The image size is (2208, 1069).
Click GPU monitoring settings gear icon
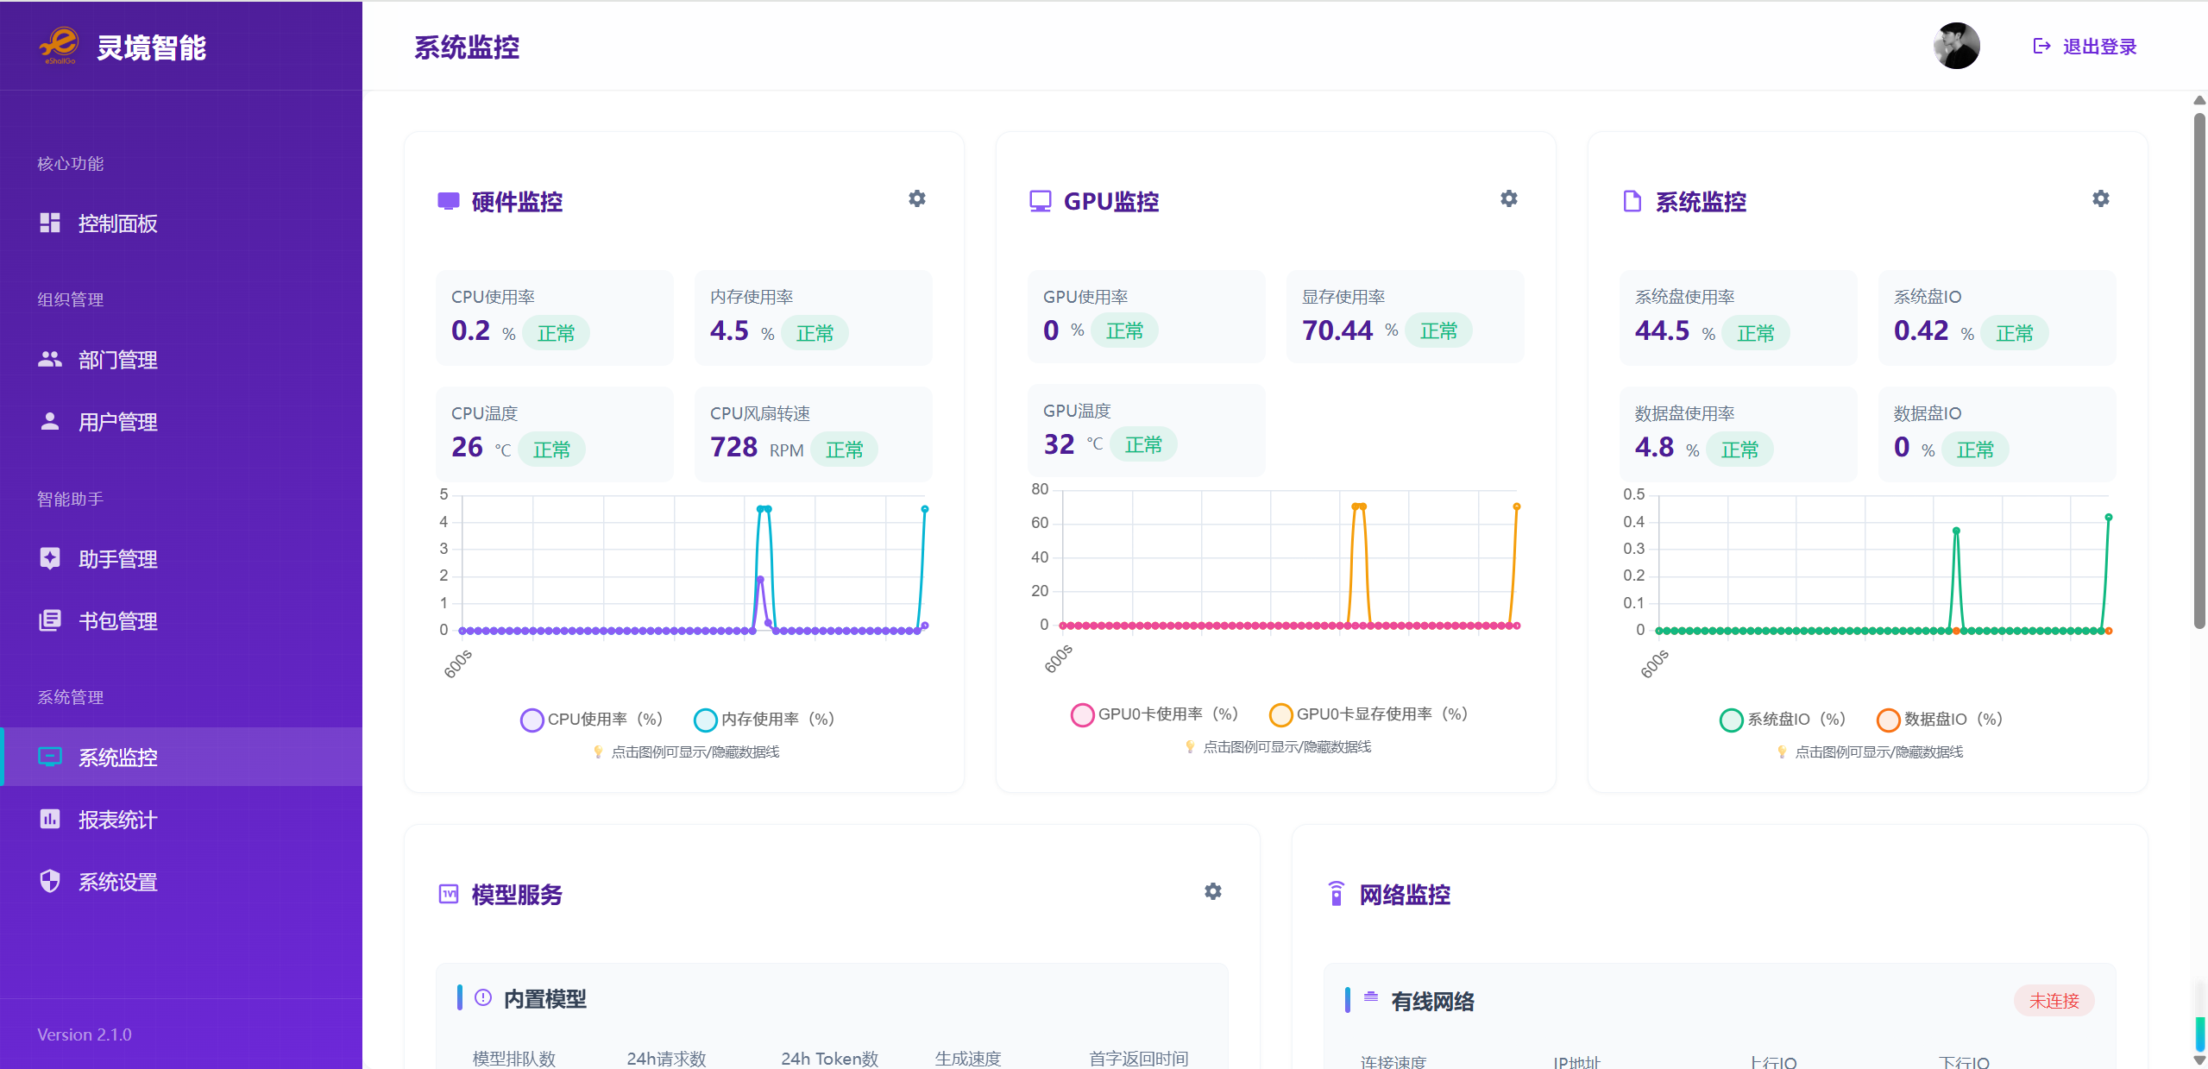click(x=1508, y=199)
